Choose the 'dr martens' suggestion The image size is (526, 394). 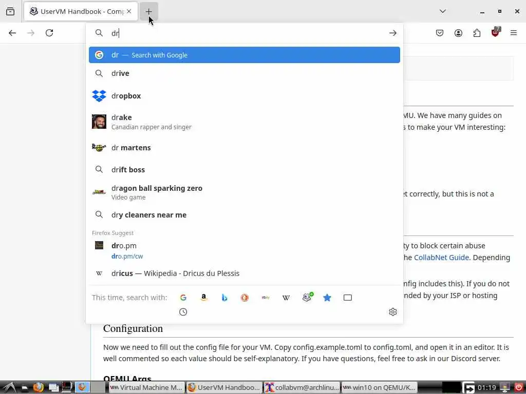pos(244,148)
